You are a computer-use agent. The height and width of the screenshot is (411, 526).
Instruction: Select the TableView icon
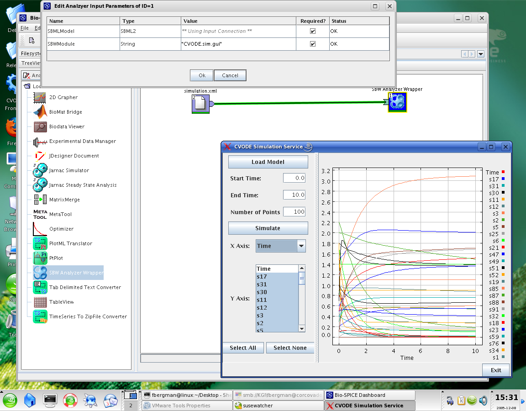40,302
